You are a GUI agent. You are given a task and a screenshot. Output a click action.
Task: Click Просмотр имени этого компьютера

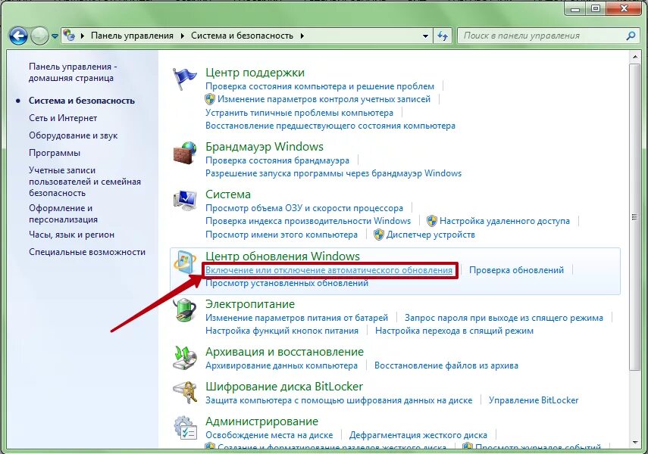click(281, 235)
